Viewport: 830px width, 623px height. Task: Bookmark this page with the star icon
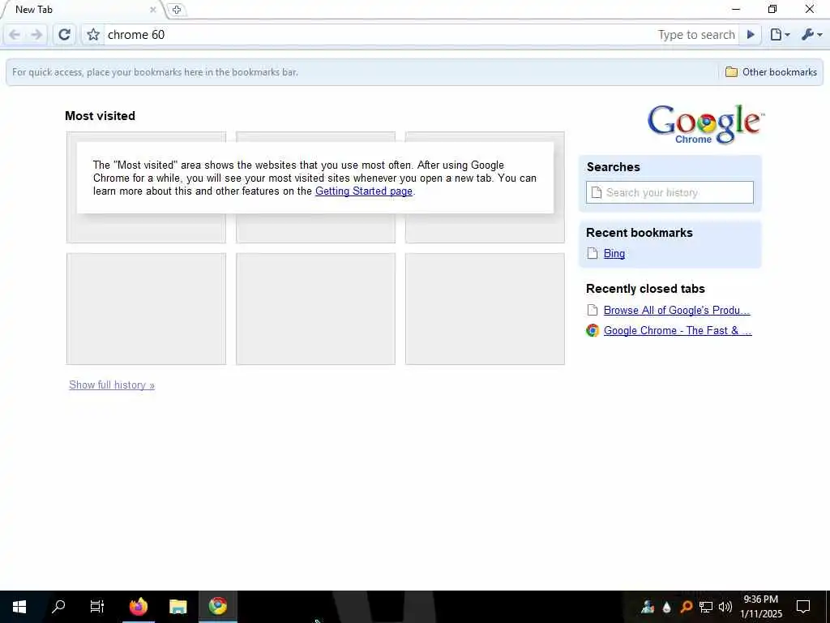(93, 35)
